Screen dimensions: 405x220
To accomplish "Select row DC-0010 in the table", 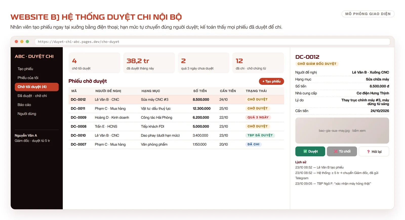I will click(x=176, y=135).
